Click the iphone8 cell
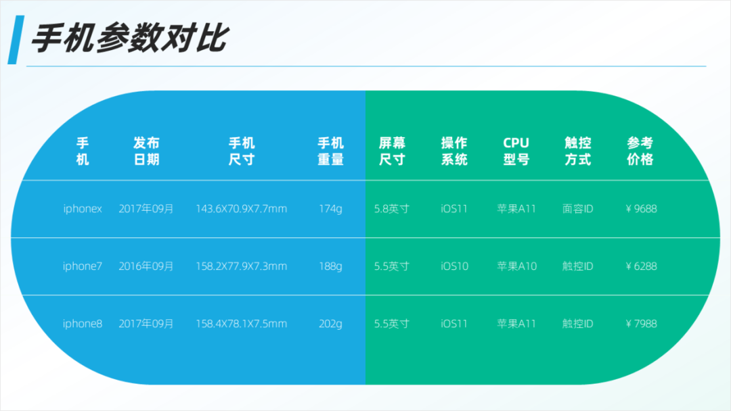This screenshot has width=731, height=411. tap(83, 324)
